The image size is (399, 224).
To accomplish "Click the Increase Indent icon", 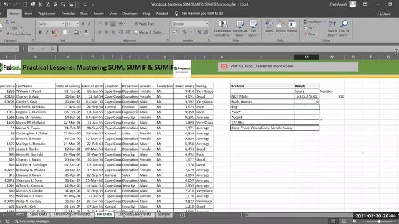I will click(x=127, y=32).
